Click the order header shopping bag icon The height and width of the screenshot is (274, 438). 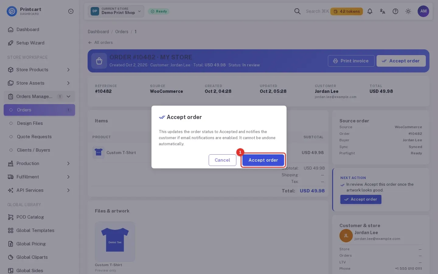tap(99, 61)
